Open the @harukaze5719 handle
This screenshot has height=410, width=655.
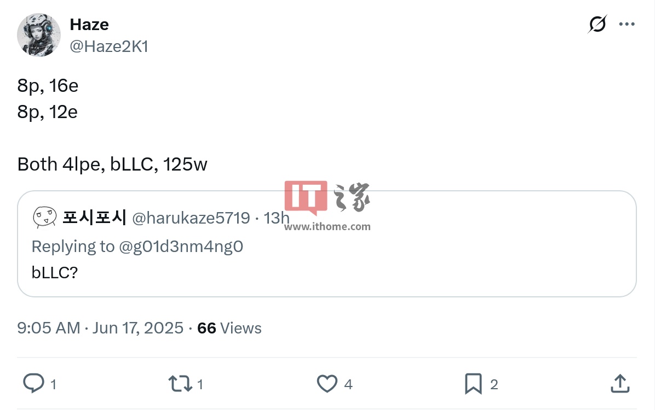[191, 218]
